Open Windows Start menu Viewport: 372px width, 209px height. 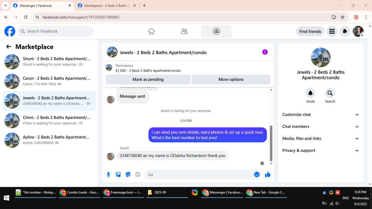click(7, 198)
